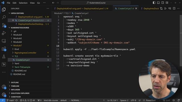The width and height of the screenshot is (182, 102).
Task: Customize layout icon in title bar
Action: click(x=167, y=3)
